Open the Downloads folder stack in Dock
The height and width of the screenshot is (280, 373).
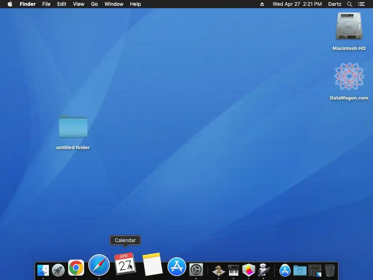(300, 271)
